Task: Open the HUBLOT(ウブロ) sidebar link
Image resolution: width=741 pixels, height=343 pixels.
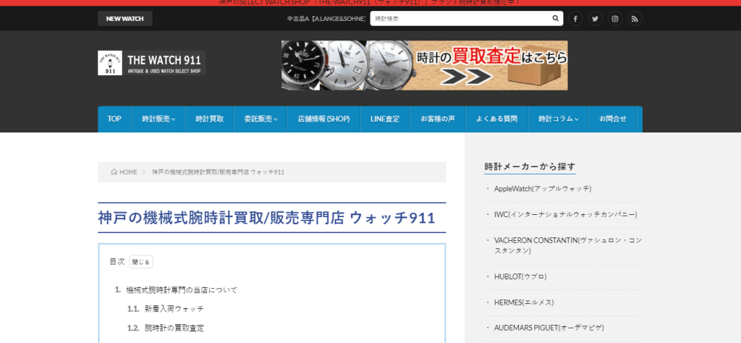Action: point(520,276)
